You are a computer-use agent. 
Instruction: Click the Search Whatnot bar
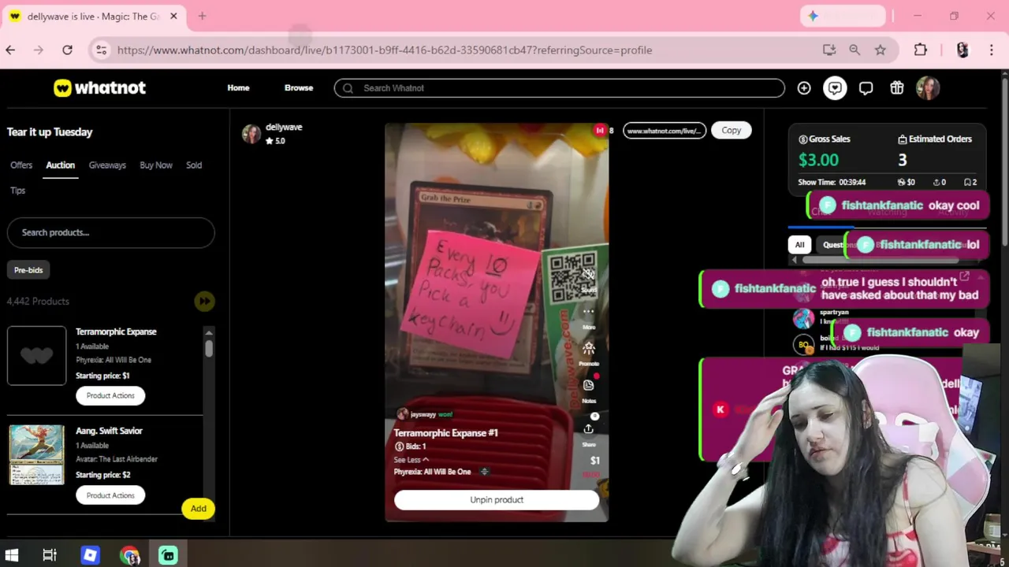tap(559, 88)
